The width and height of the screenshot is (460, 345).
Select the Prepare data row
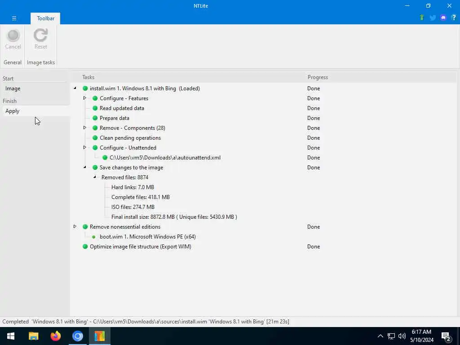(115, 118)
